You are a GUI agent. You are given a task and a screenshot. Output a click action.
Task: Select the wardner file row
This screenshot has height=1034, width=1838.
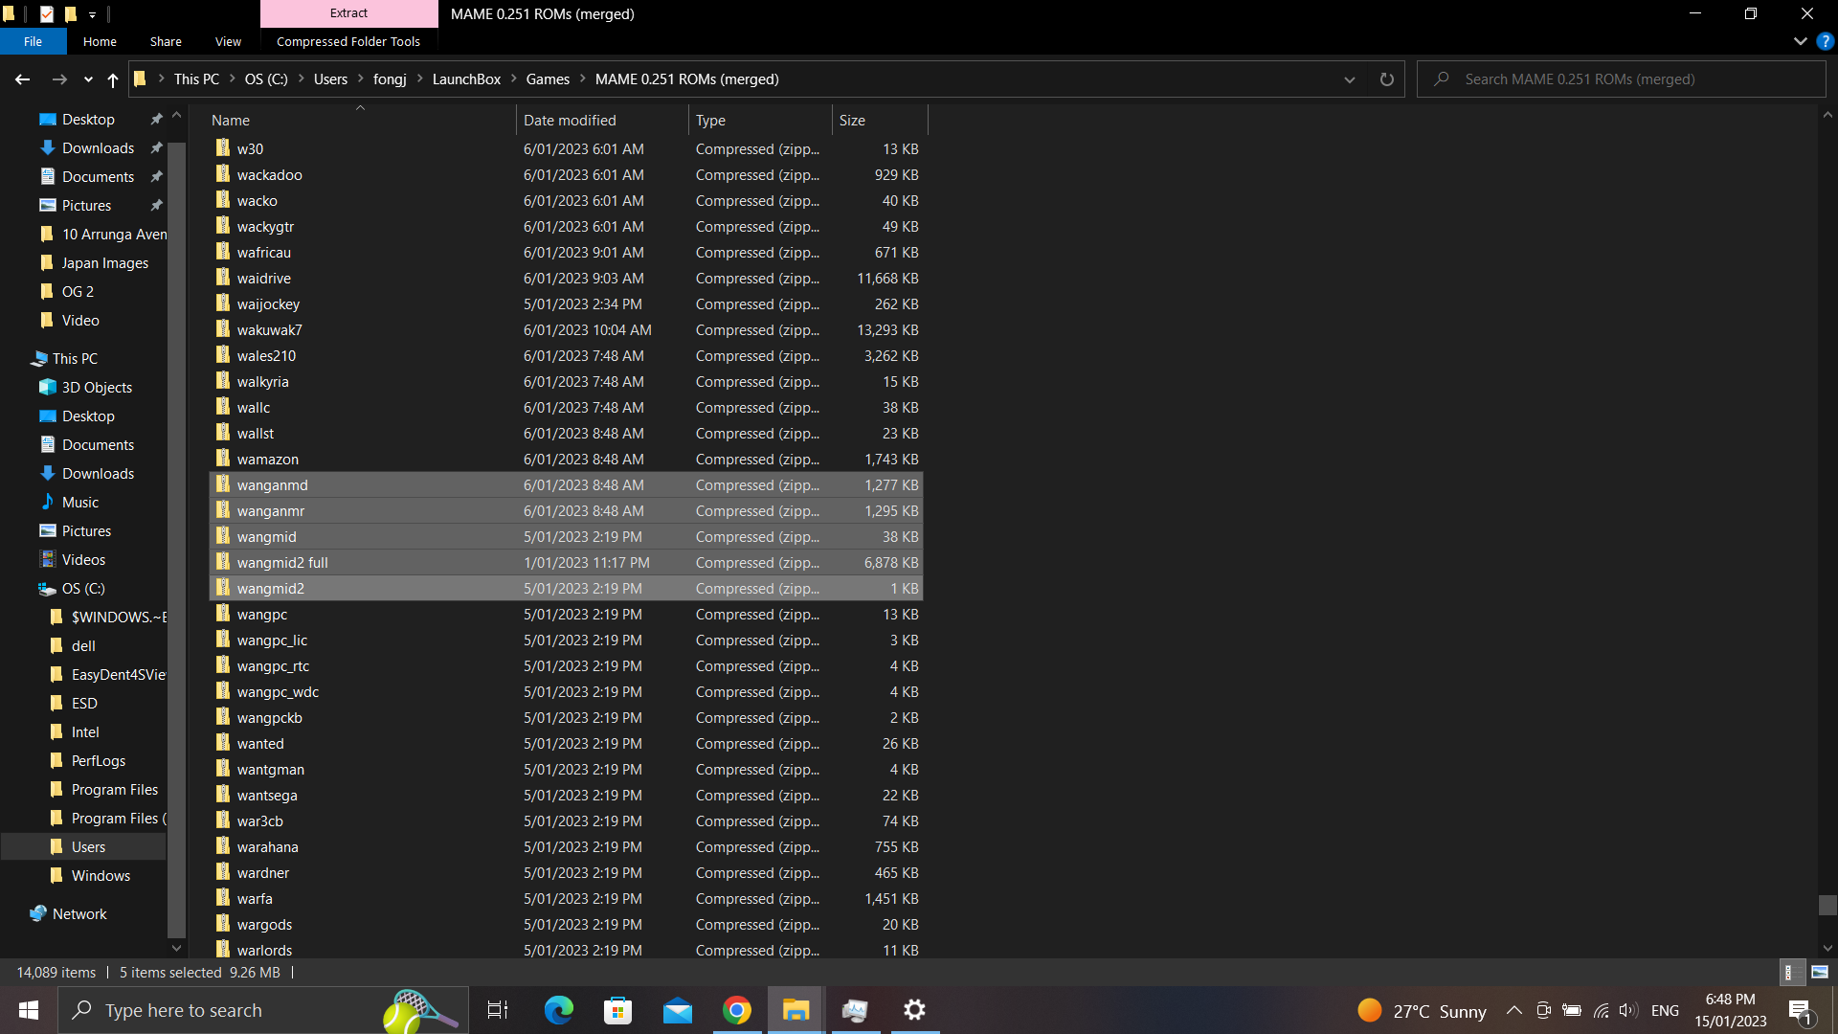coord(566,873)
